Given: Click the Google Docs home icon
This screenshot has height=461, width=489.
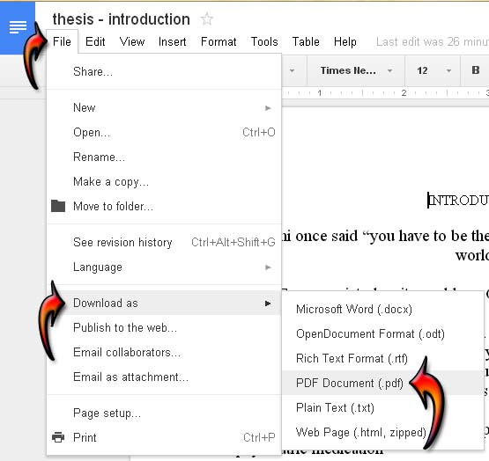Looking at the screenshot, I should point(18,27).
